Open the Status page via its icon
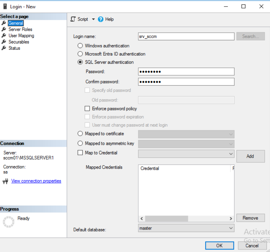The height and width of the screenshot is (252, 270). [x=4, y=48]
